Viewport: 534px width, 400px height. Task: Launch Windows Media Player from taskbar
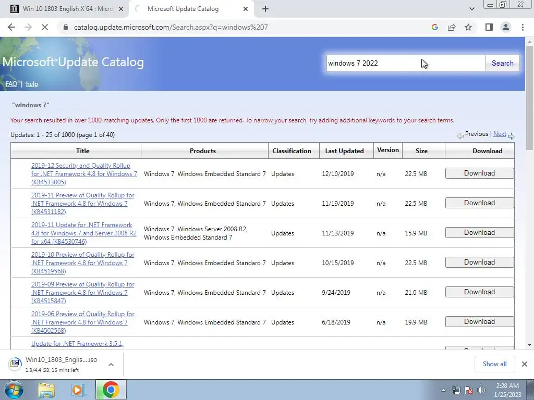coord(78,390)
